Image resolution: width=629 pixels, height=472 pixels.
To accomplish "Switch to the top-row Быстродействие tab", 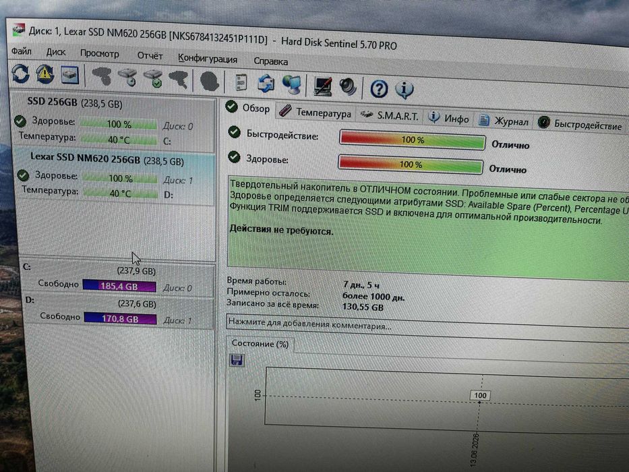I will tap(580, 123).
